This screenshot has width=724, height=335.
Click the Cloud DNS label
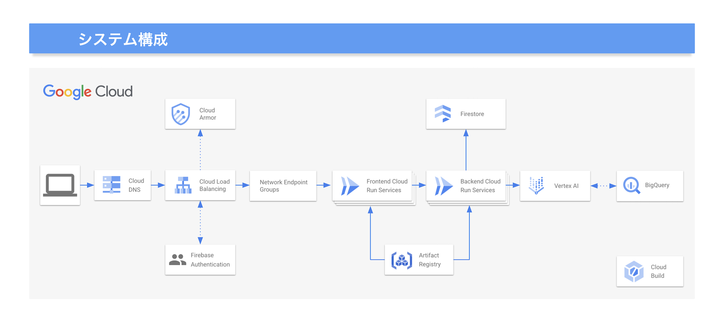136,185
